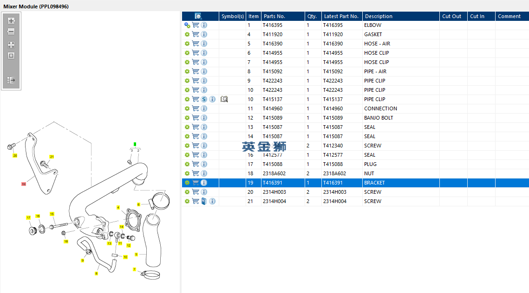
Task: Select callout 8 in diagram
Action: [96, 274]
